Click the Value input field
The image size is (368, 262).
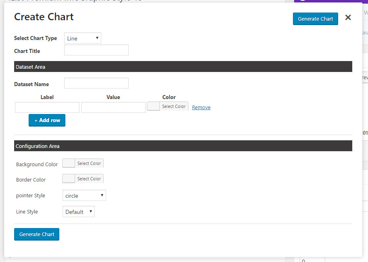(113, 107)
